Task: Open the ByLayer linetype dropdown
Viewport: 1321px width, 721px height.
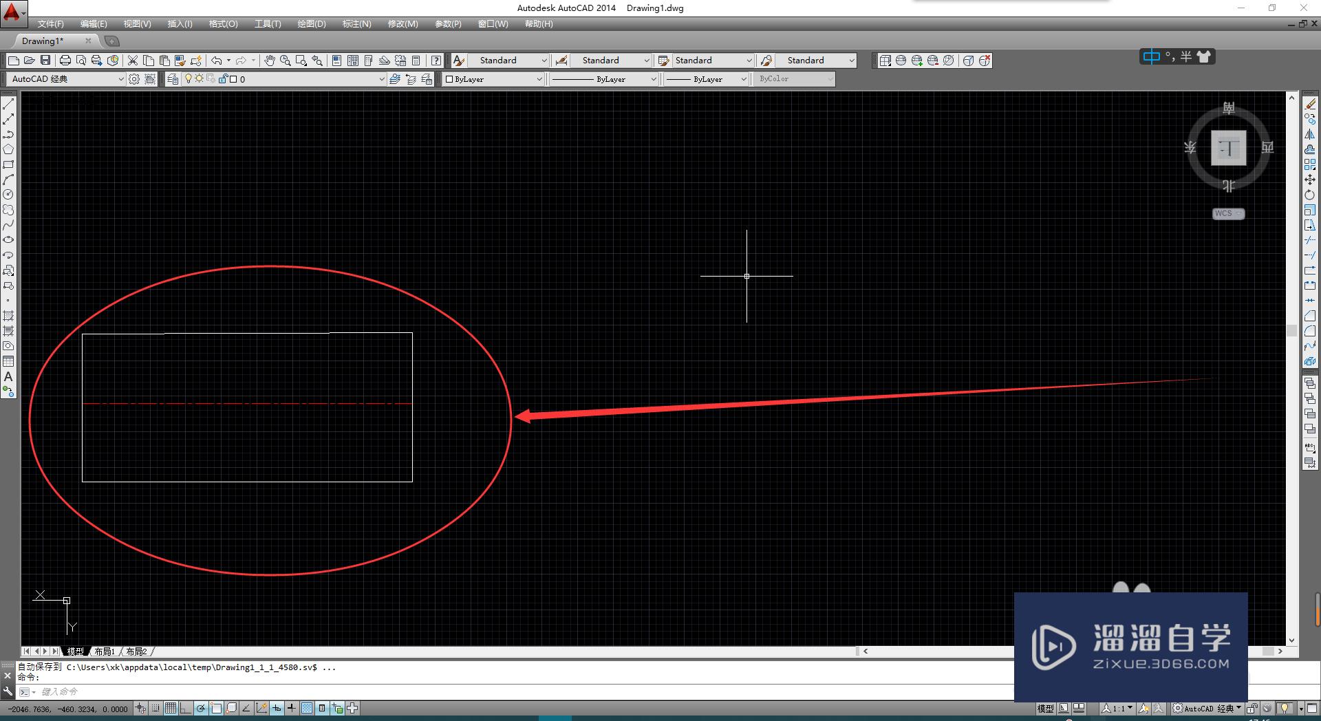Action: point(652,78)
